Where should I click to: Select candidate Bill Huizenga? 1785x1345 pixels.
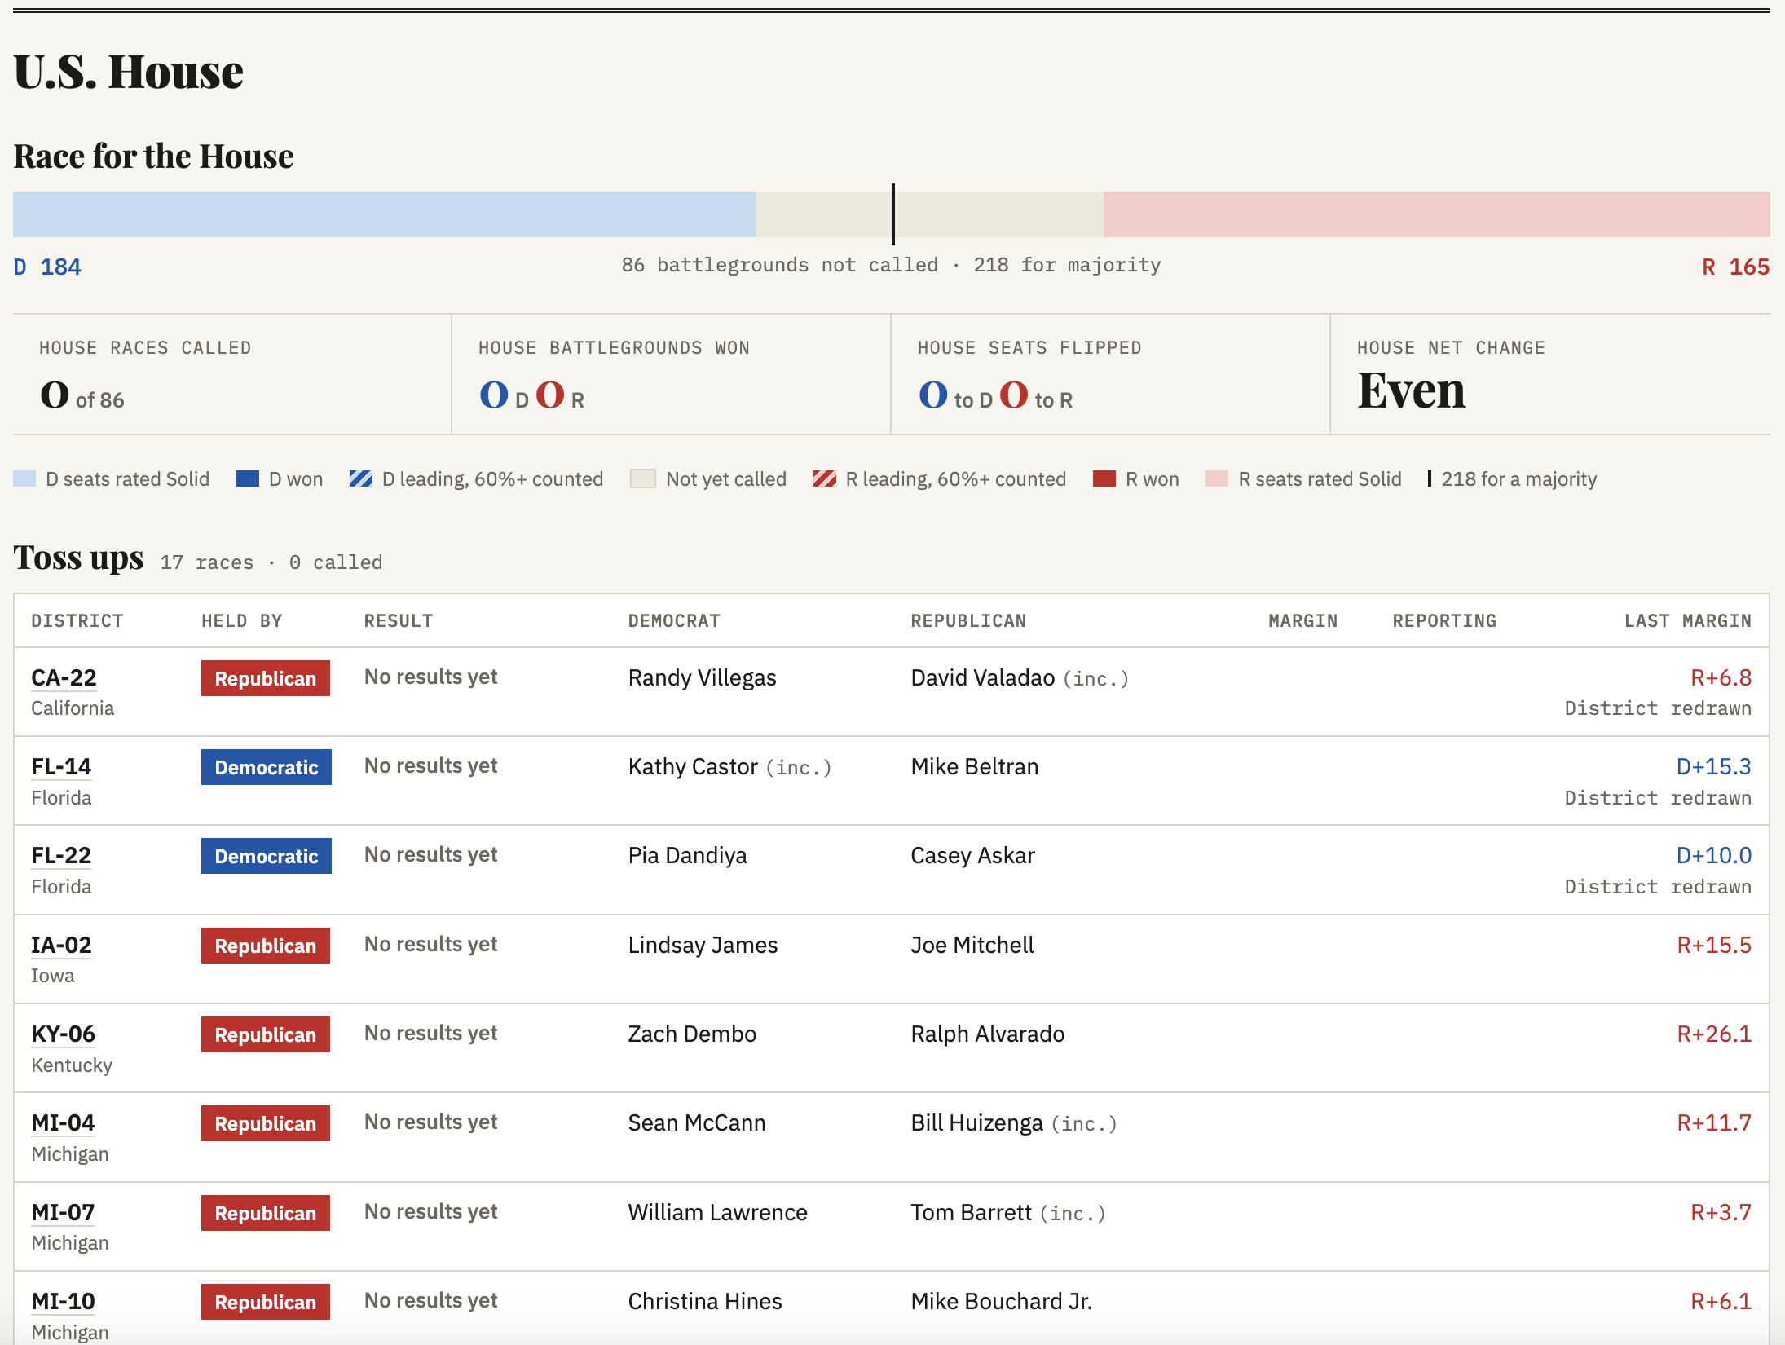976,1122
